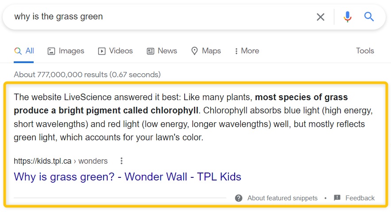Click the Images tab icon
Screen dimensions: 391x214
coord(51,51)
